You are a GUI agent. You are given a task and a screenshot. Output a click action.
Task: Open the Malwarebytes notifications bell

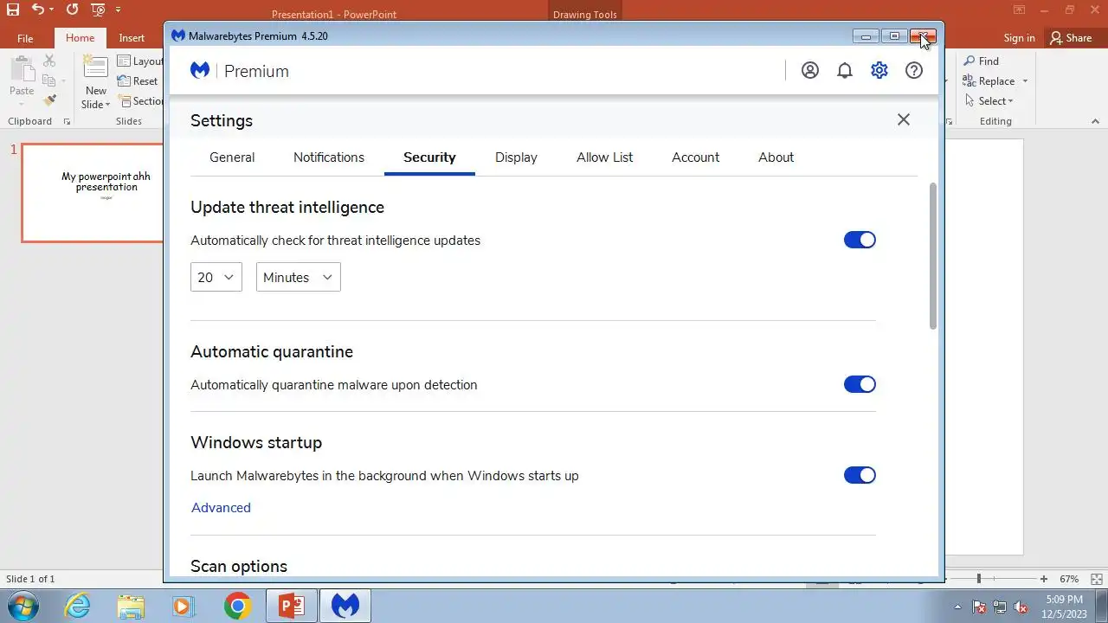click(x=845, y=71)
